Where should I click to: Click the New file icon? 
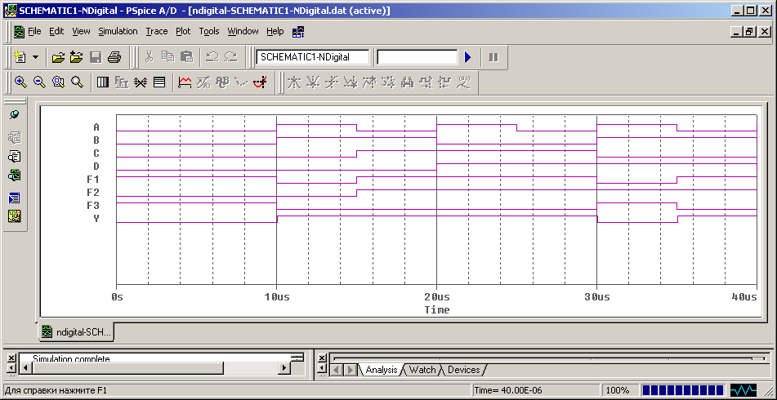point(20,57)
